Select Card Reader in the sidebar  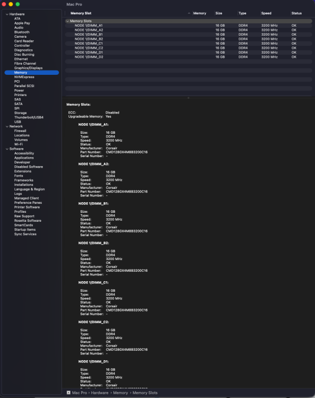point(24,41)
